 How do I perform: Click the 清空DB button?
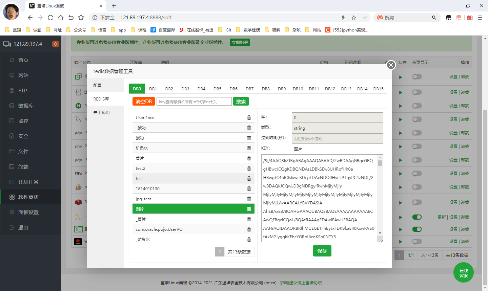click(x=144, y=102)
